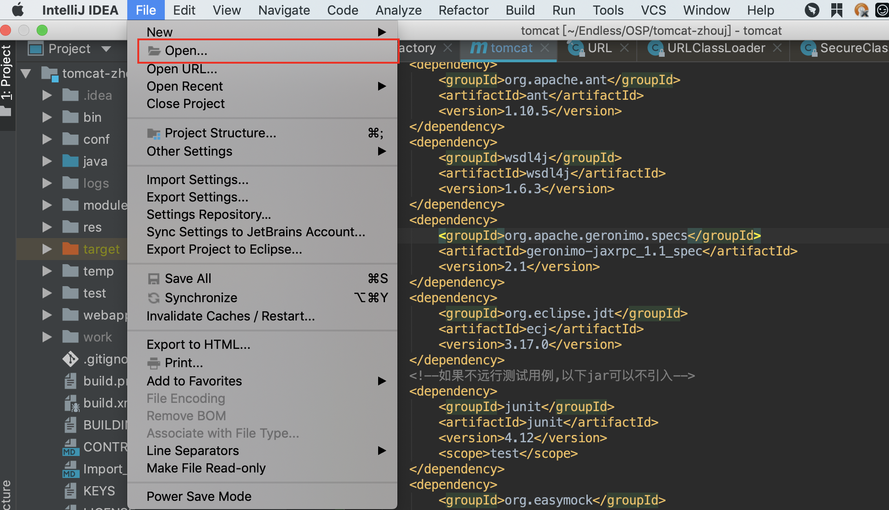Choose Export Project to Eclipse...
The height and width of the screenshot is (510, 889).
coord(263,250)
